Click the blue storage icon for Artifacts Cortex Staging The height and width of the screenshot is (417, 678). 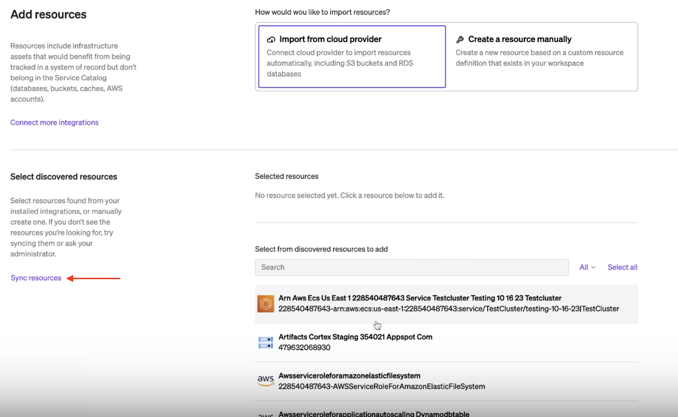pos(266,342)
